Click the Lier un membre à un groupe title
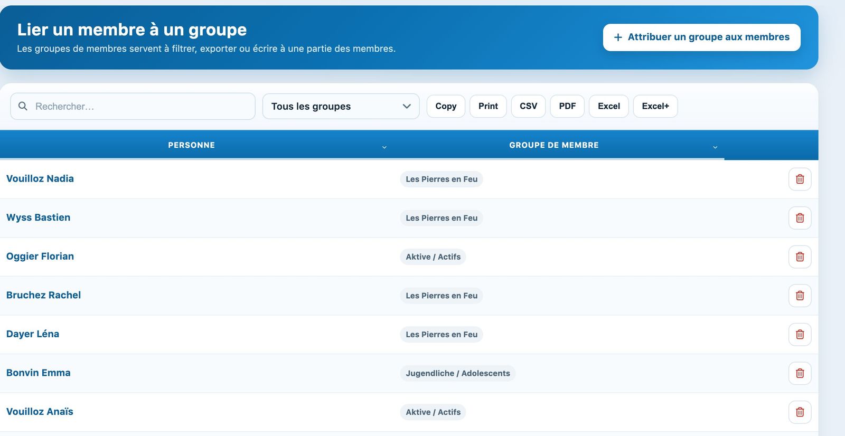Viewport: 845px width, 436px height. [132, 30]
